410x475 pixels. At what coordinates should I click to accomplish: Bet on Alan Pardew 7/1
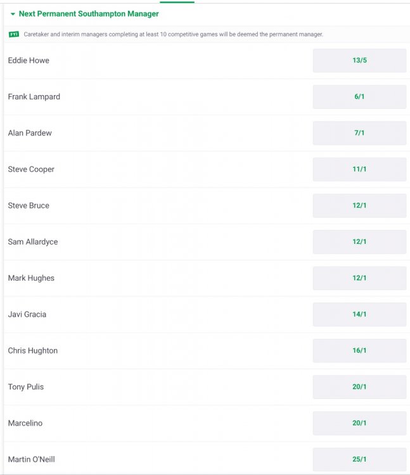[359, 133]
